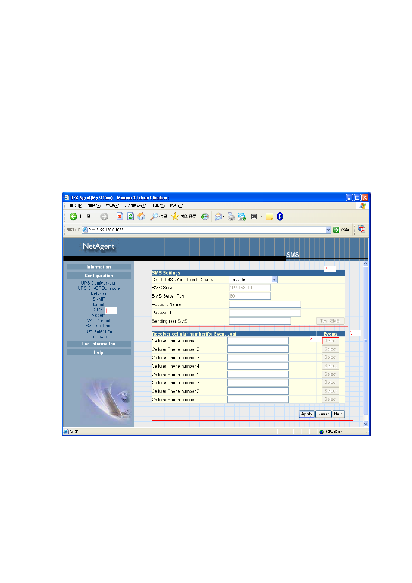The image size is (412, 583).
Task: Open the File menu in menu bar
Action: click(x=76, y=206)
